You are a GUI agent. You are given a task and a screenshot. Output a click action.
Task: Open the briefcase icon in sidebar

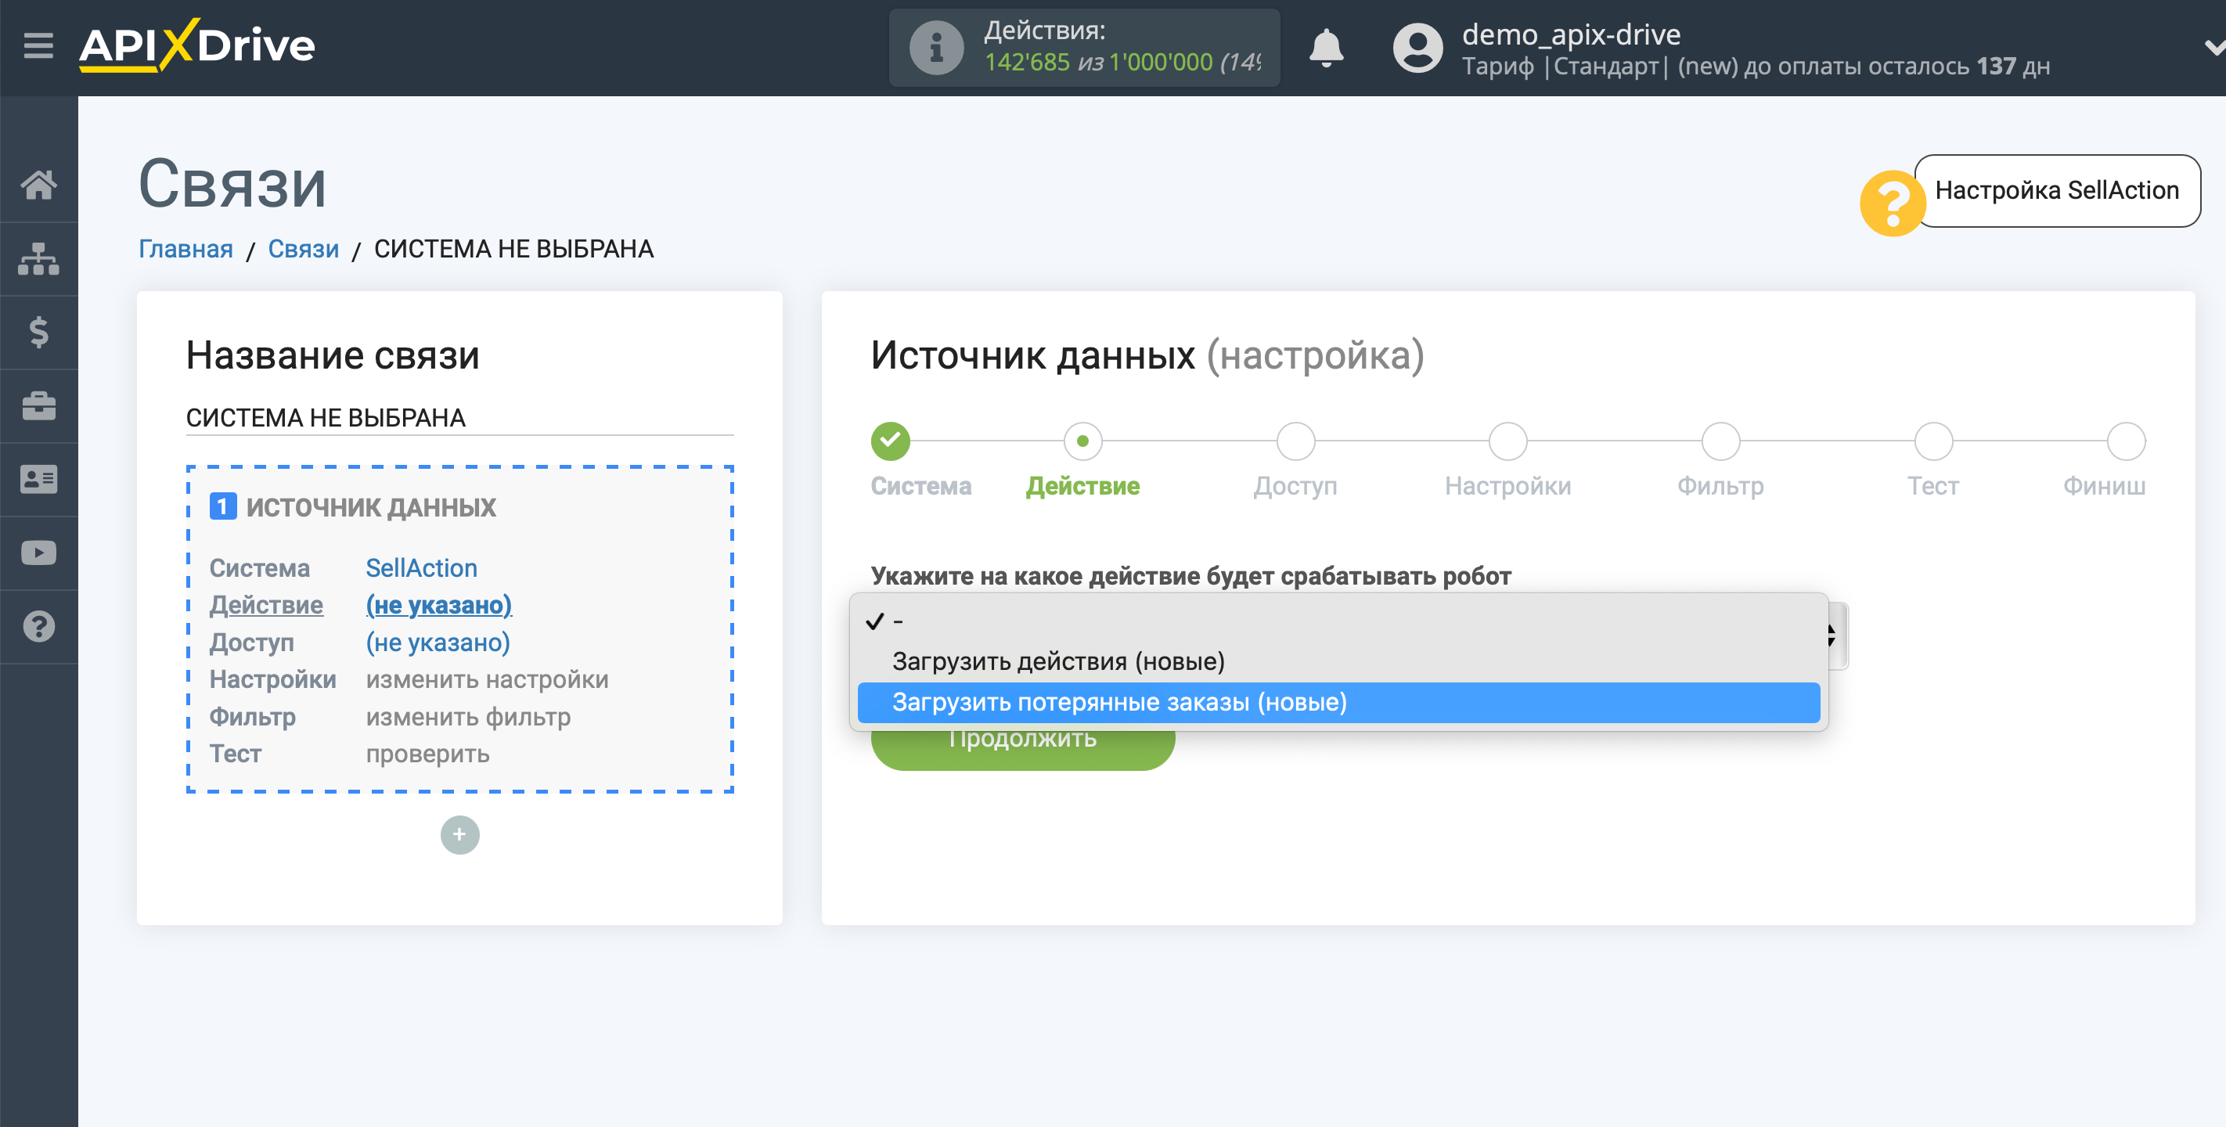(39, 405)
